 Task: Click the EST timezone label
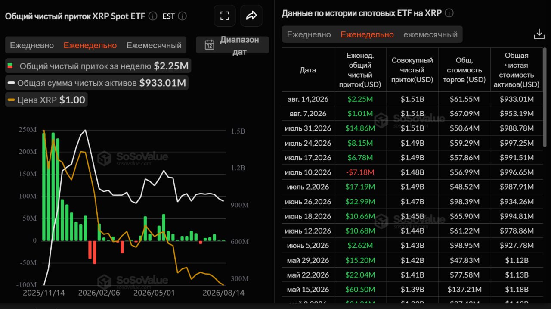[x=169, y=16]
